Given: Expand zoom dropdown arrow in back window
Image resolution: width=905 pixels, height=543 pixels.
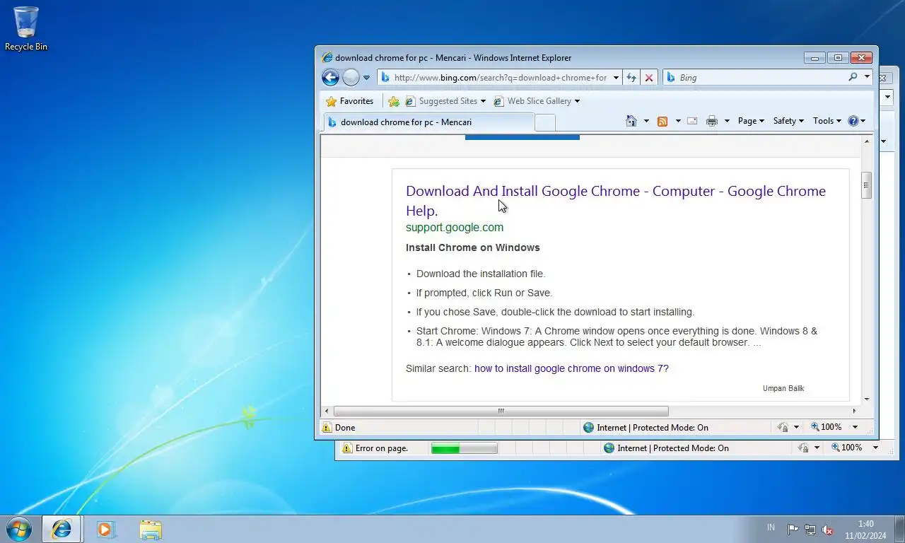Looking at the screenshot, I should point(875,448).
